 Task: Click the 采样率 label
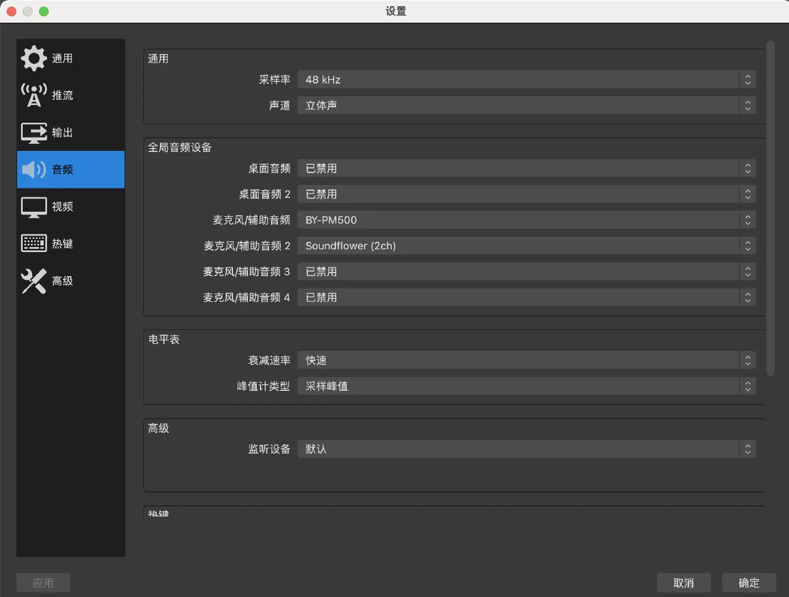tap(274, 80)
